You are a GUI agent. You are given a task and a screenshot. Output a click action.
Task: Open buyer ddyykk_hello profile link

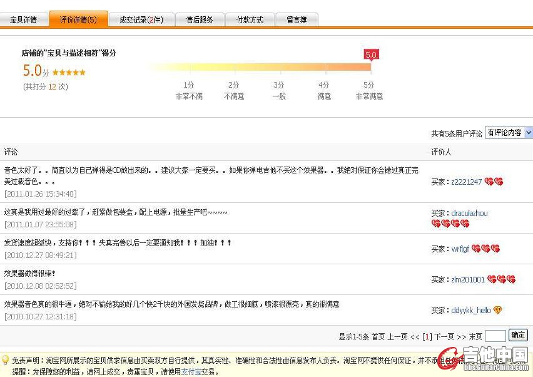[471, 311]
